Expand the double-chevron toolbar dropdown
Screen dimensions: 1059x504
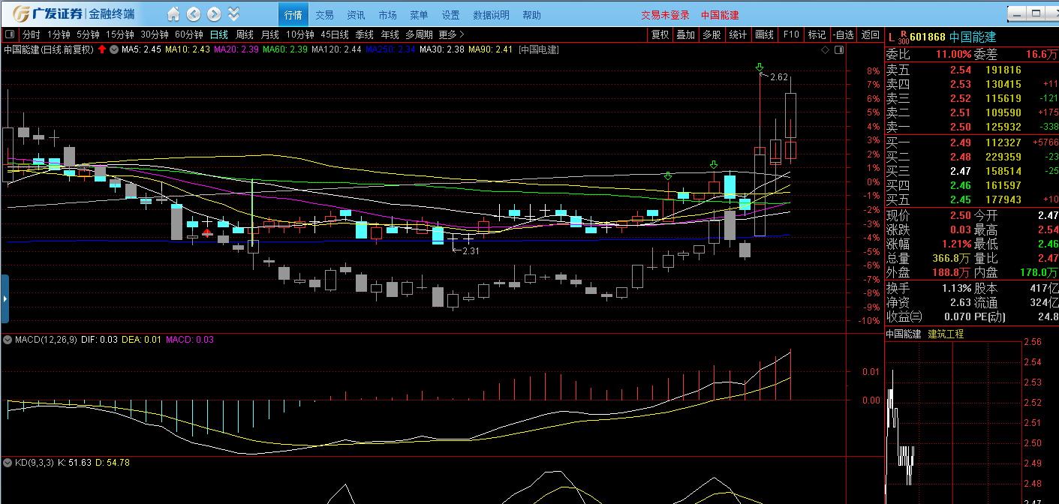pos(234,14)
